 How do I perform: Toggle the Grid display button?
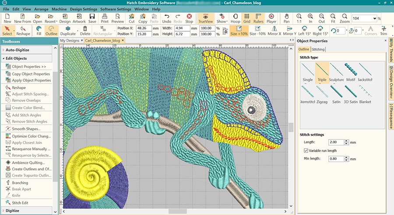247,18
